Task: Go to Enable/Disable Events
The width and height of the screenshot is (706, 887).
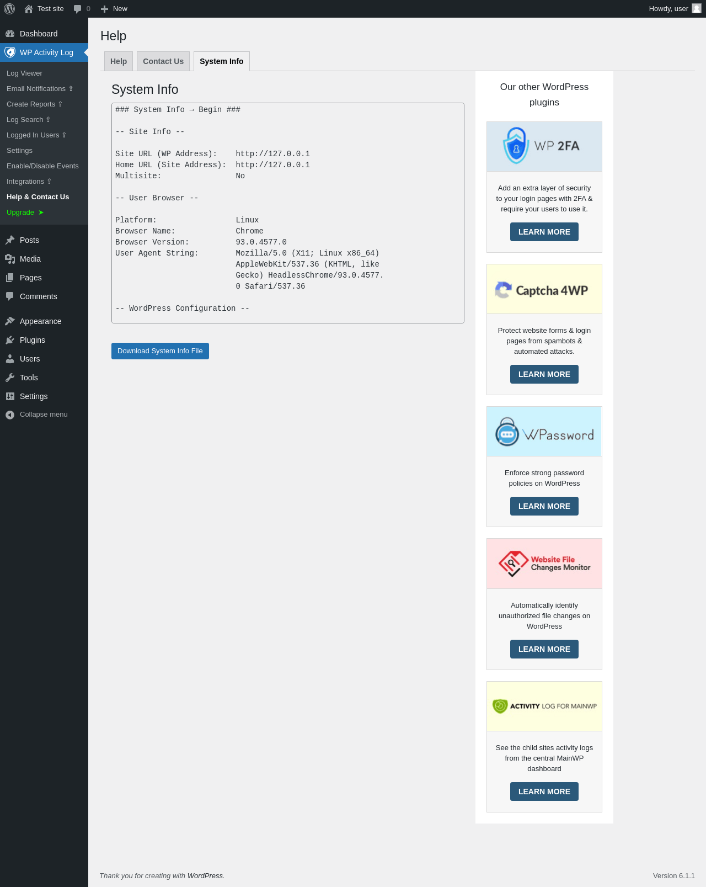Action: (42, 166)
